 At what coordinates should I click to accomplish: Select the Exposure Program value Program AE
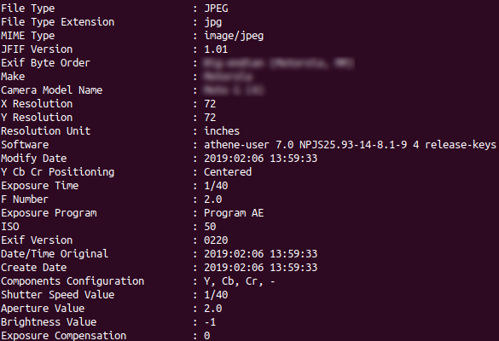[234, 213]
